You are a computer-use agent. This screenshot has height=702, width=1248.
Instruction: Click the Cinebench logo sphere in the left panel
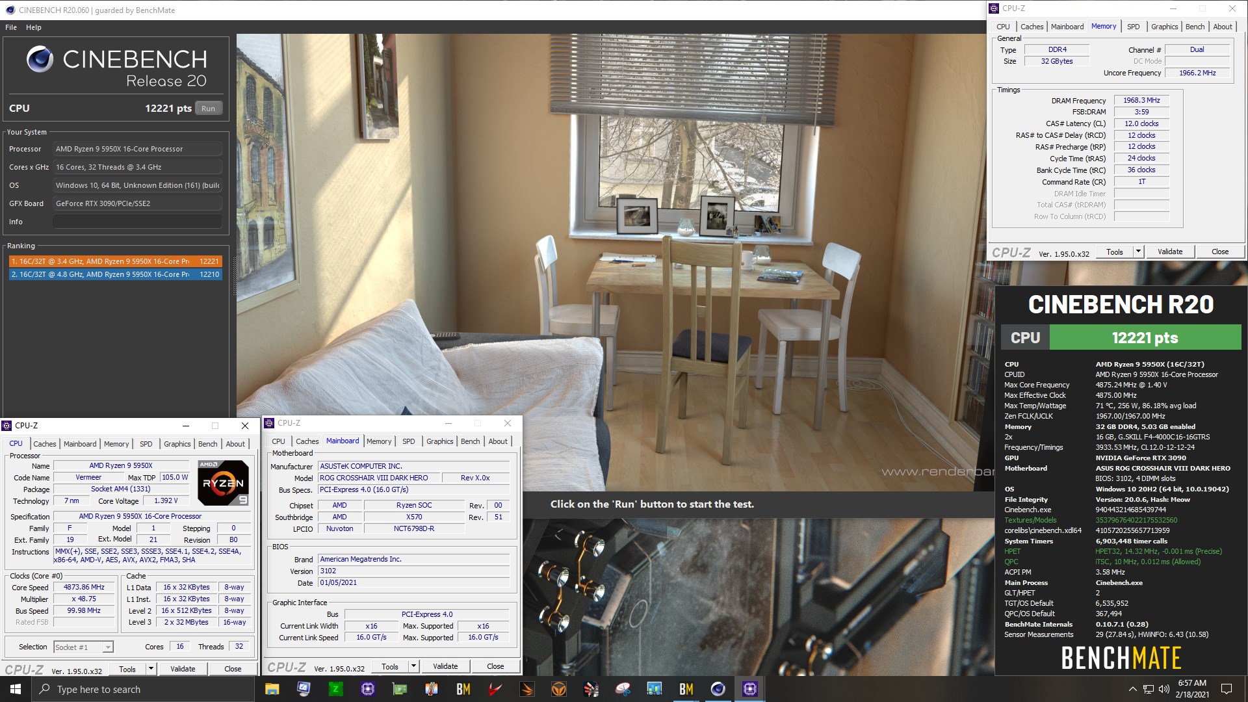click(40, 59)
